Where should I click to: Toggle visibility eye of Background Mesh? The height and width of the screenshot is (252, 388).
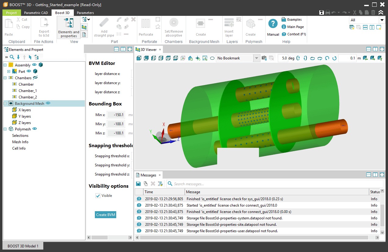click(48, 103)
